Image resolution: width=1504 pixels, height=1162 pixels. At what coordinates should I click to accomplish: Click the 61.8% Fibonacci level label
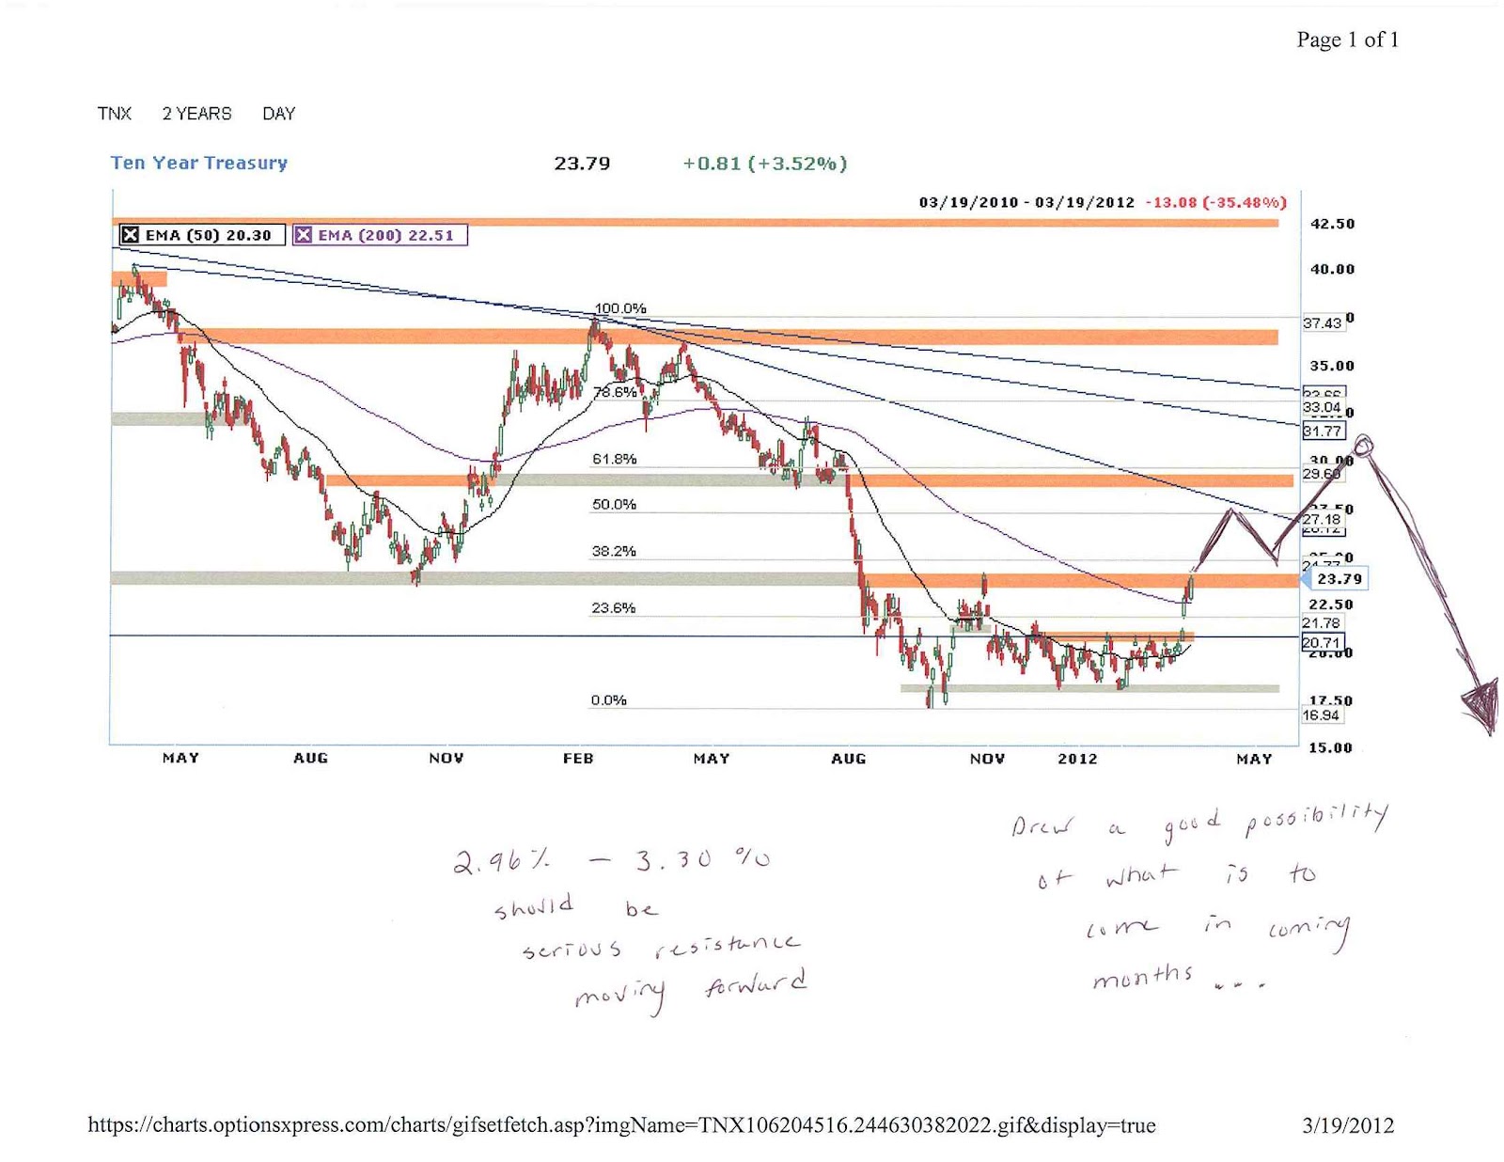pos(616,459)
